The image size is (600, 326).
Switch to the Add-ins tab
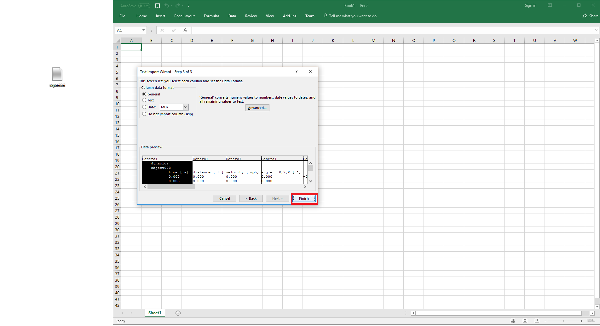click(x=289, y=16)
